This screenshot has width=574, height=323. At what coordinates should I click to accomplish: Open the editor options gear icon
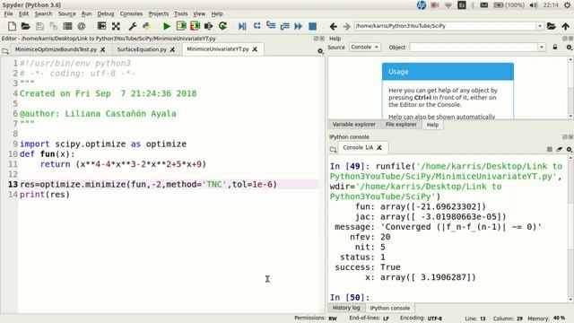[320, 51]
